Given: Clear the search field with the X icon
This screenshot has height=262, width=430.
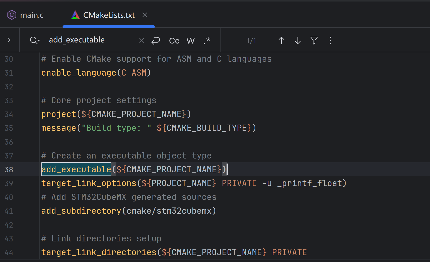Looking at the screenshot, I should (141, 40).
